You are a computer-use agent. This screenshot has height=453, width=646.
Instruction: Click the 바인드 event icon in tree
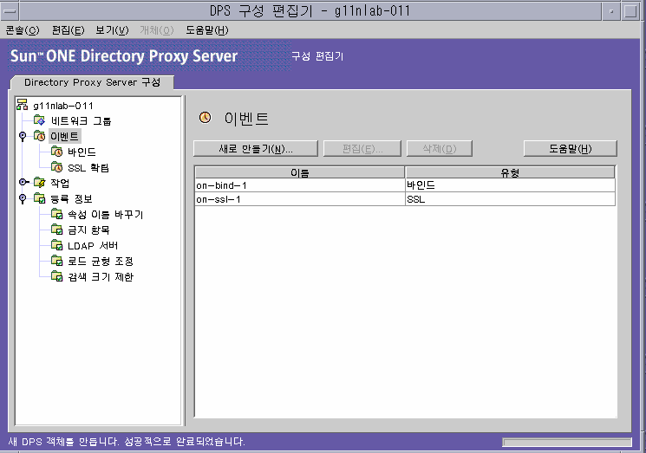point(56,152)
